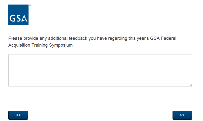Click the horizontal divider line below the buttons
Viewport: 203px width, 121px height.
click(x=101, y=120)
